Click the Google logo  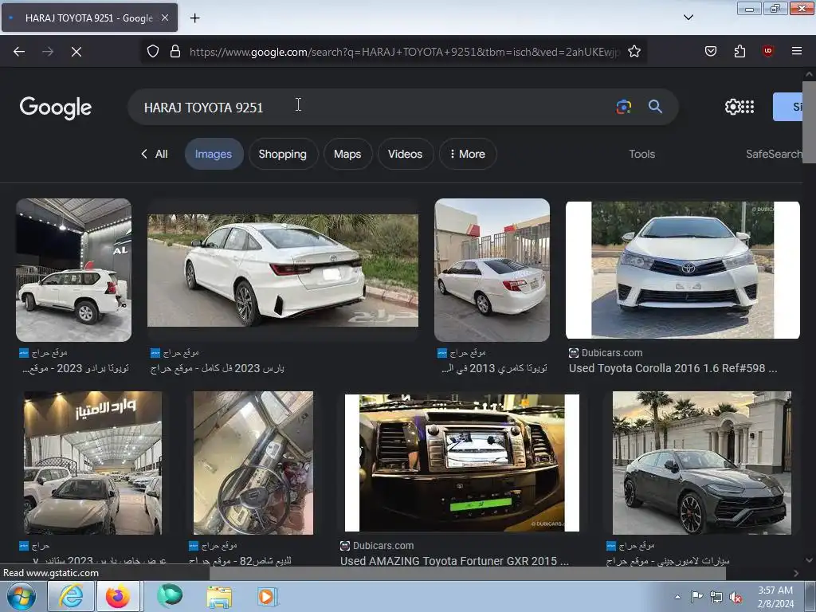56,108
